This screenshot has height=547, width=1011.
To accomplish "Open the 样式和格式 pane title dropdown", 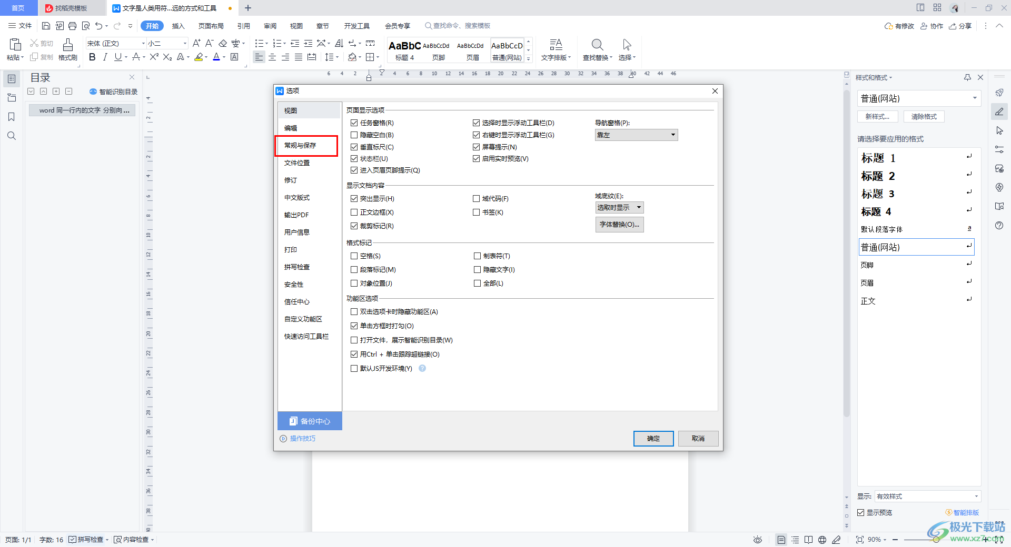I will tap(874, 77).
